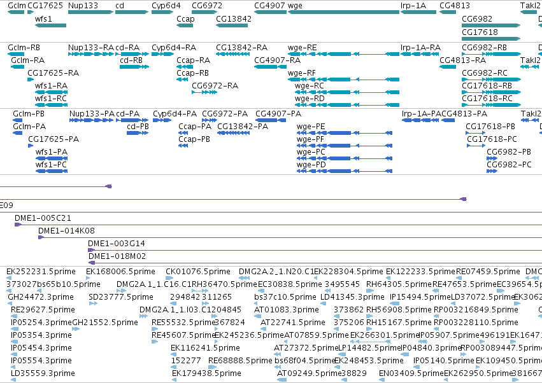Screen dimensions: 542x383
Task: Open the Cyp6d4-PA coding sequence
Action: pos(162,120)
